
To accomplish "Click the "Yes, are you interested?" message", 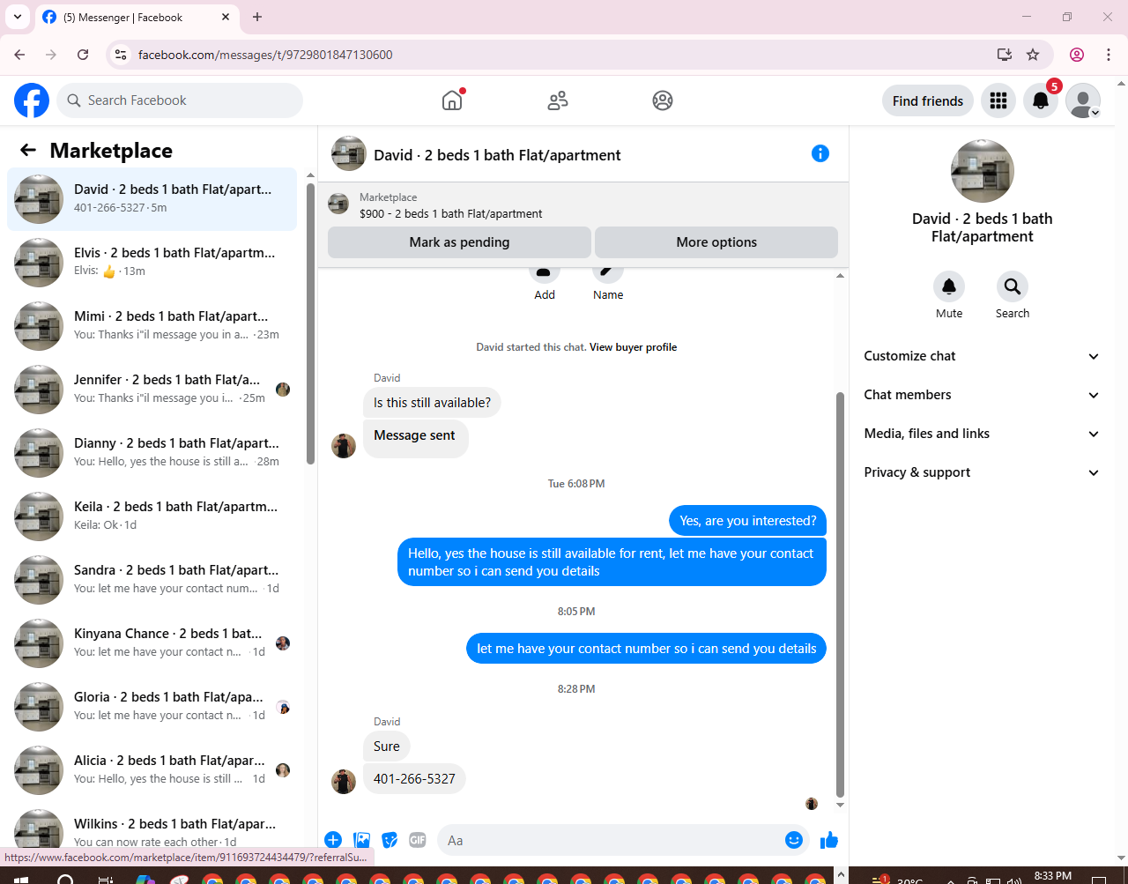I will point(747,521).
